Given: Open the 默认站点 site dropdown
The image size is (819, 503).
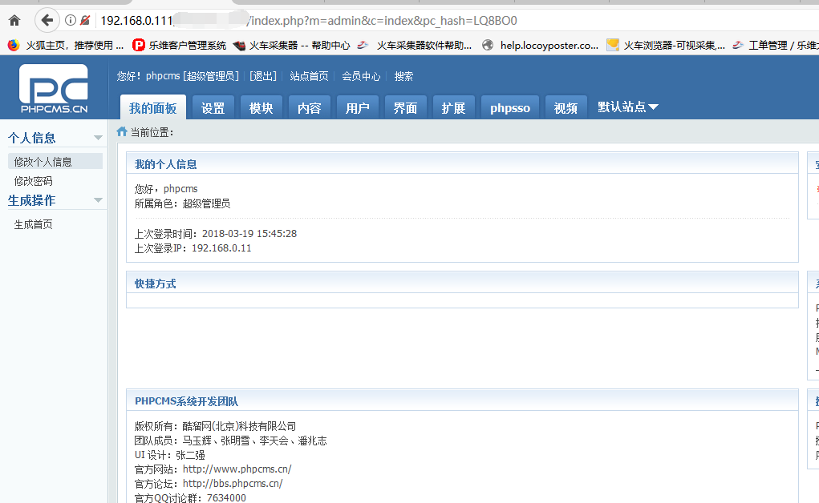Looking at the screenshot, I should pos(628,107).
